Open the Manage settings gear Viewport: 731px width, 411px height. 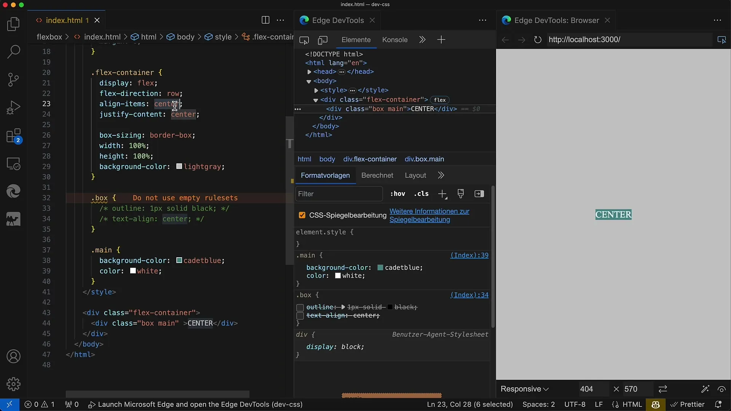click(x=13, y=384)
